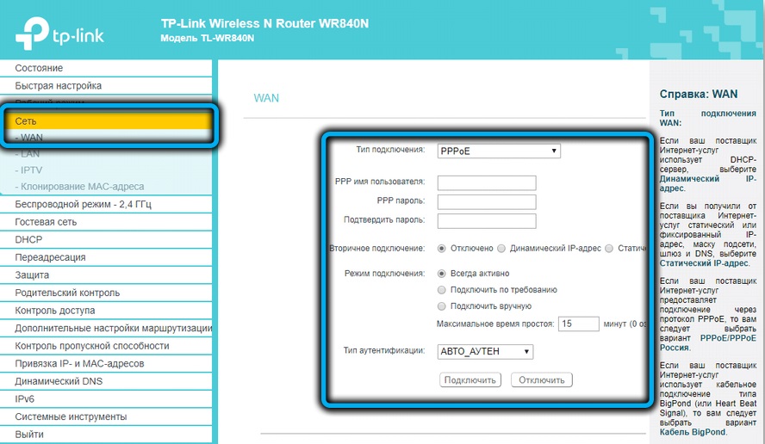Screen dimensions: 765x444
Task: Open Беспроводной режим - 2,4 ГГц
Action: [106, 204]
